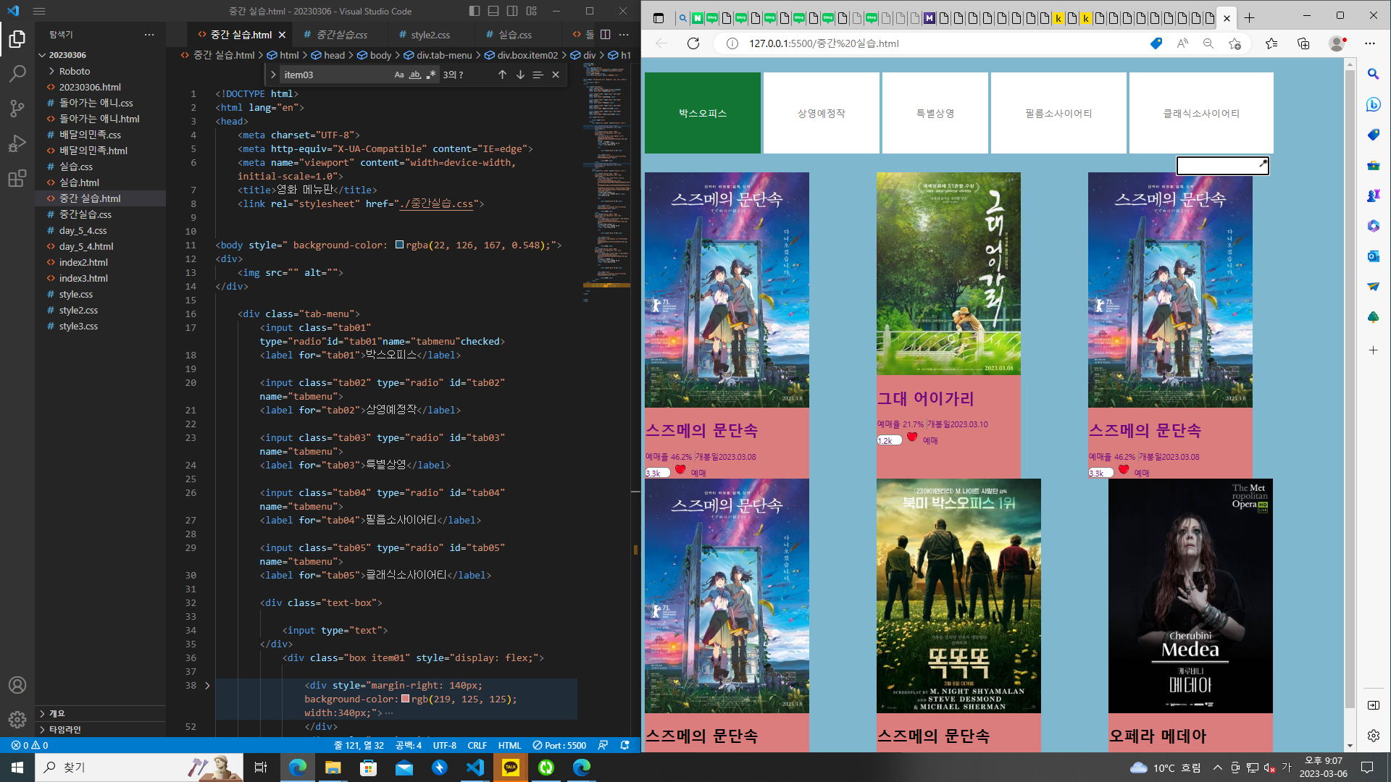1391x782 pixels.
Task: Open Edge favorites icon
Action: [x=1271, y=43]
